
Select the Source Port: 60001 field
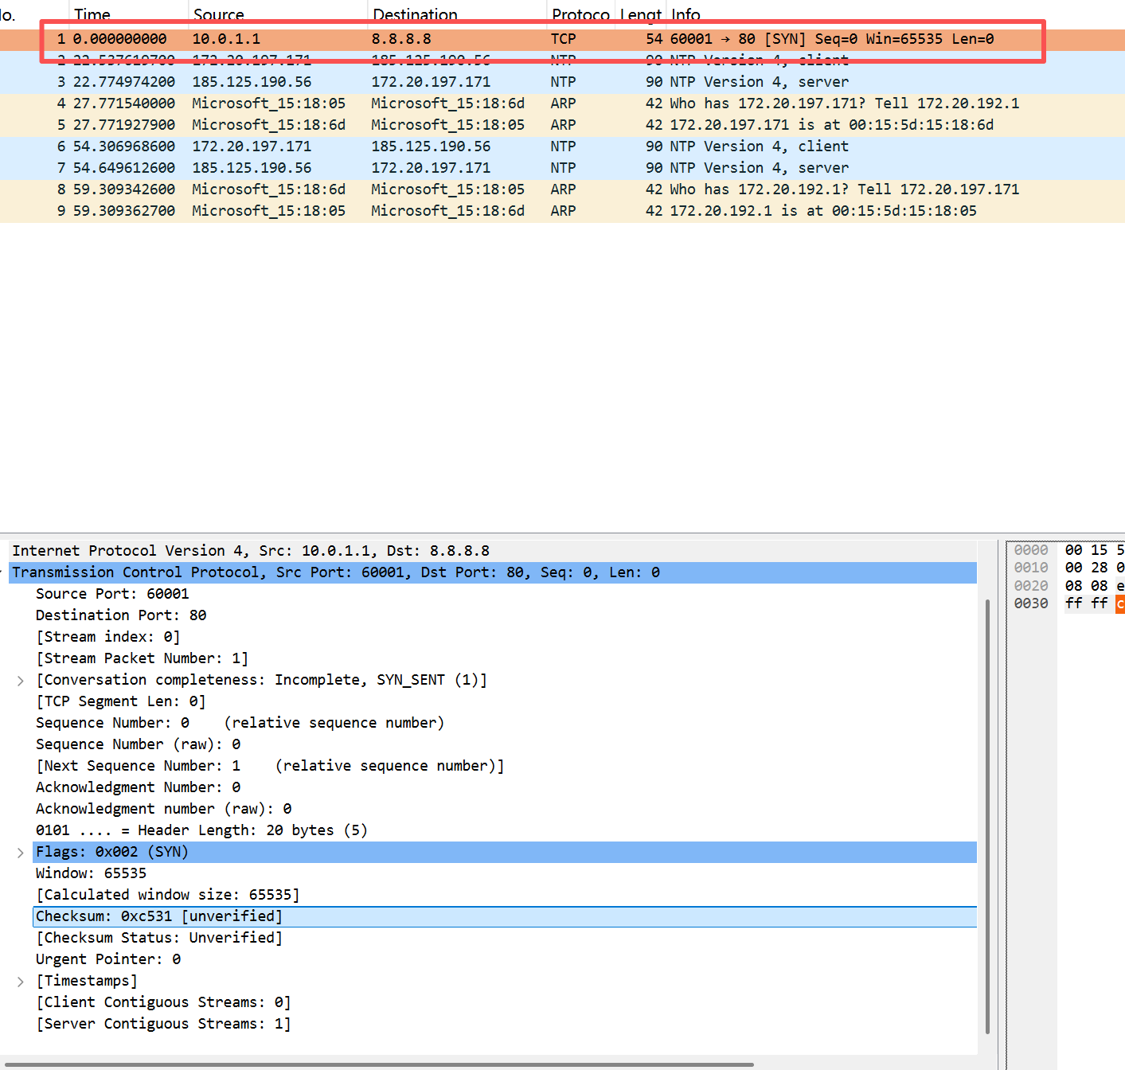pyautogui.click(x=112, y=594)
